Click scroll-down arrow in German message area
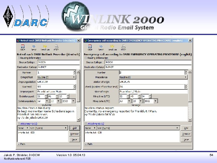Viewport: 217px width, 163px height. [x=78, y=120]
